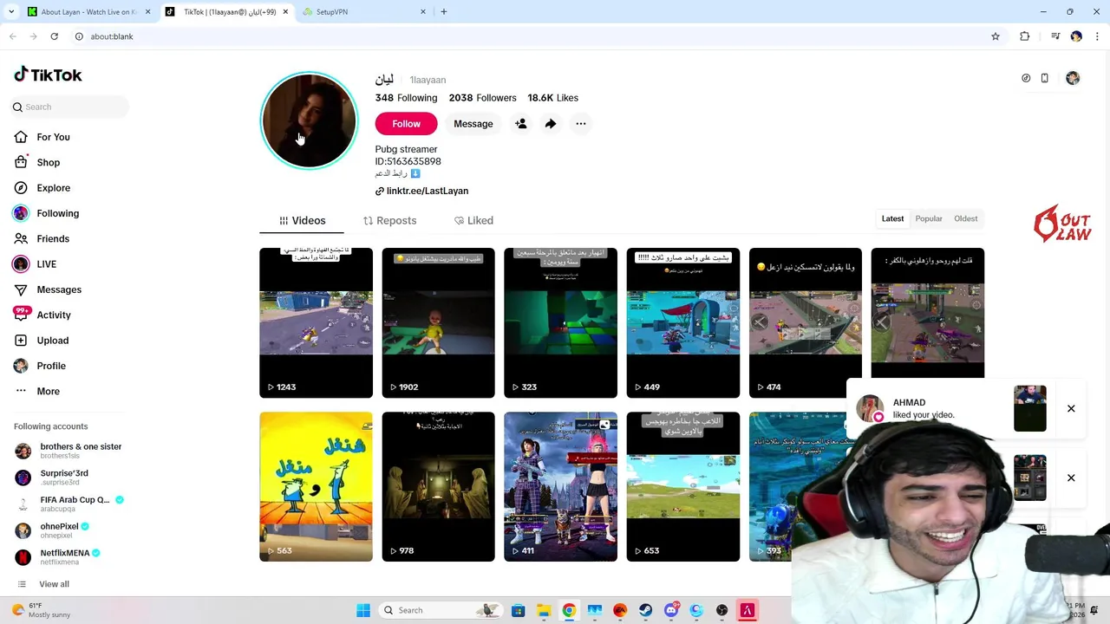
Task: Click the phone app icon top-right
Action: point(1045,78)
